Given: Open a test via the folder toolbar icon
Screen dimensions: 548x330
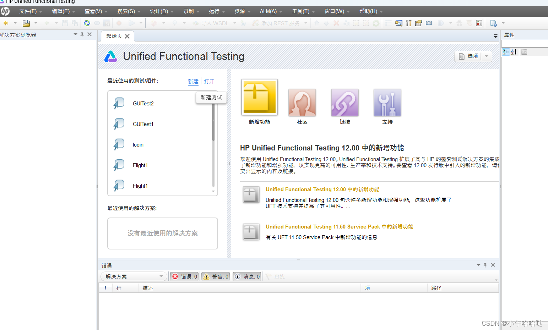Looking at the screenshot, I should [x=26, y=23].
